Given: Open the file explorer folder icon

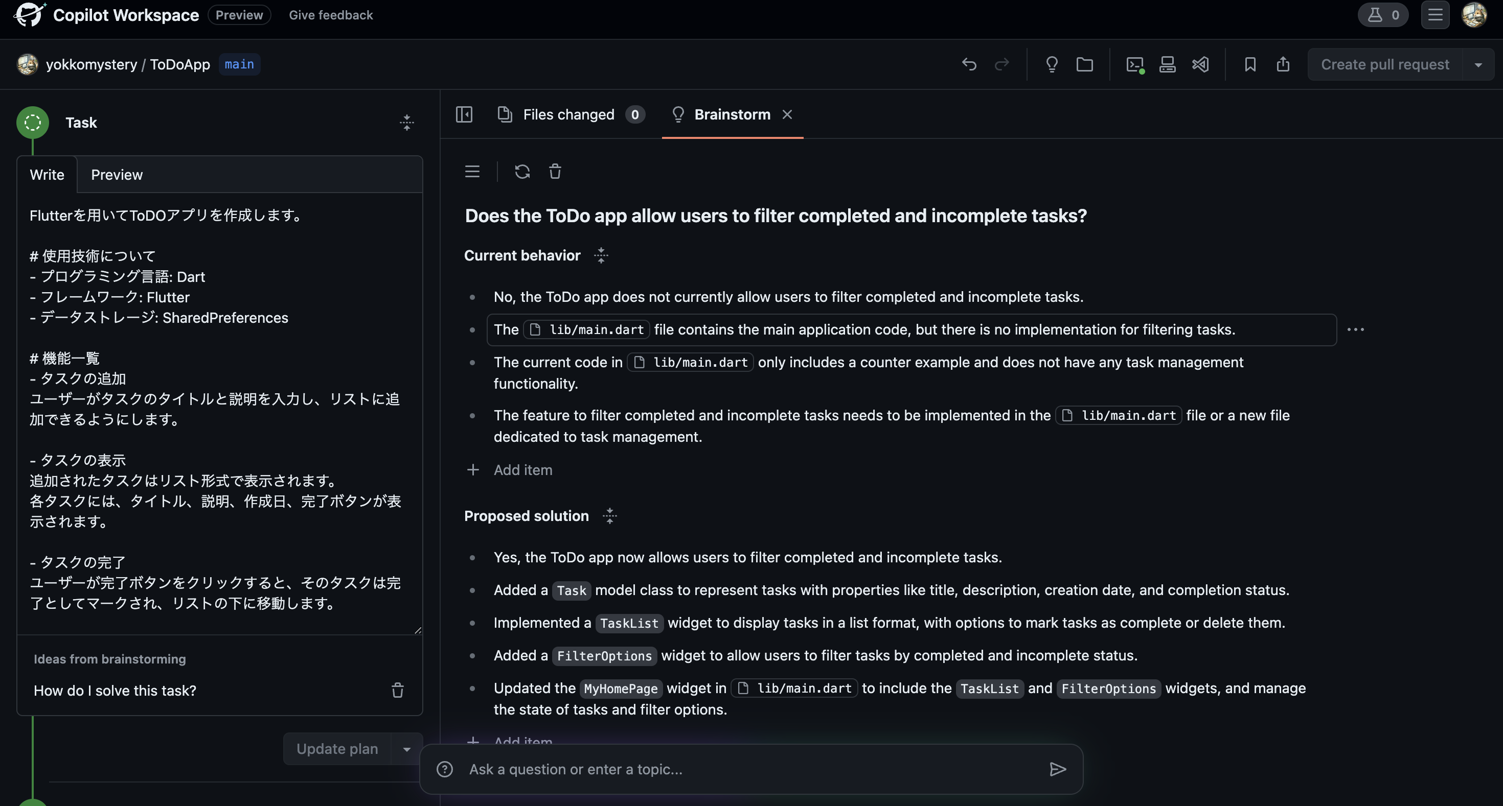Looking at the screenshot, I should click(1085, 64).
